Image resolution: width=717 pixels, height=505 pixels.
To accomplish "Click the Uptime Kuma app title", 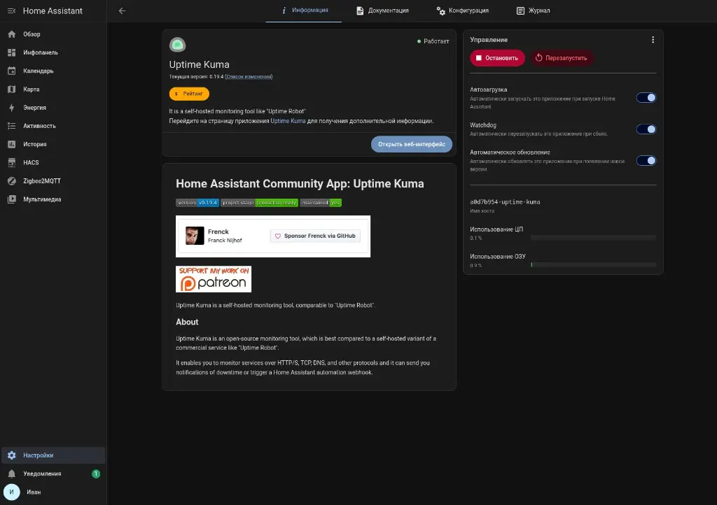I will pos(200,64).
